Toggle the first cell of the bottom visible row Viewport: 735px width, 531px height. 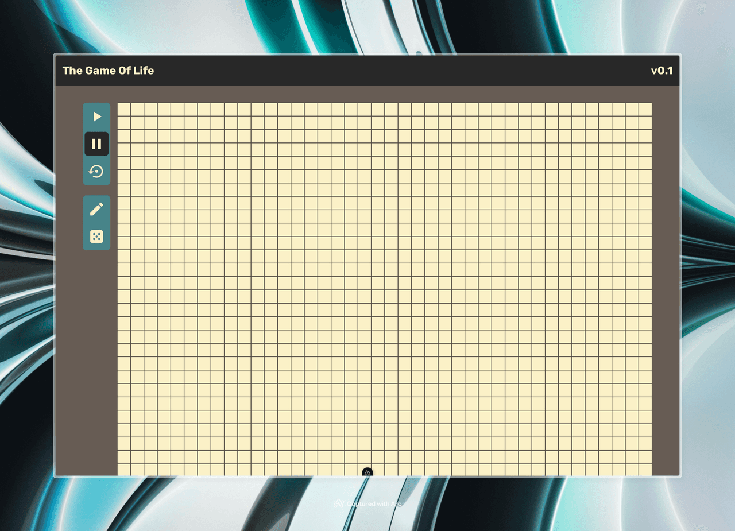coord(124,470)
